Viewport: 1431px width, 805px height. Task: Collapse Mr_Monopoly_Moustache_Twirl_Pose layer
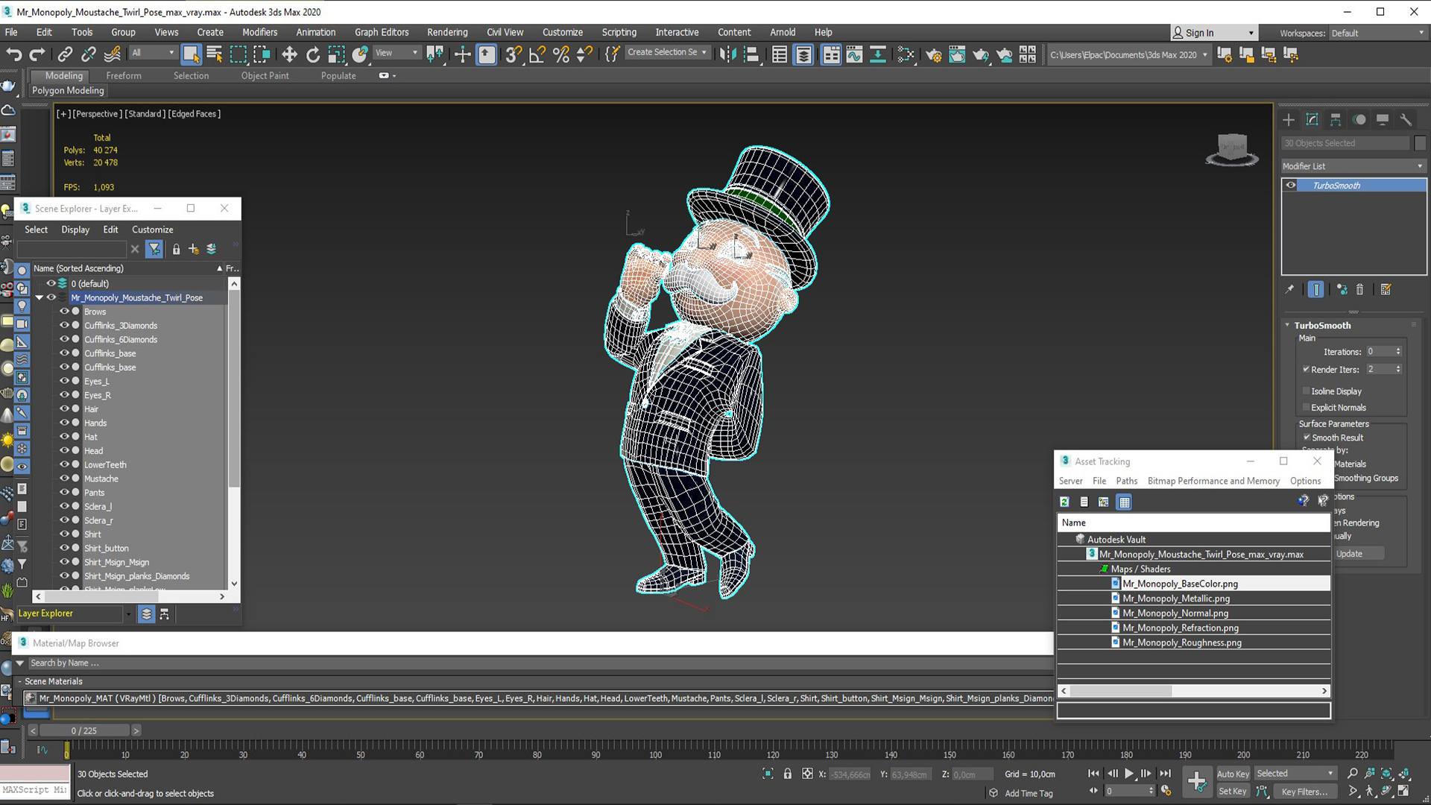(x=40, y=297)
